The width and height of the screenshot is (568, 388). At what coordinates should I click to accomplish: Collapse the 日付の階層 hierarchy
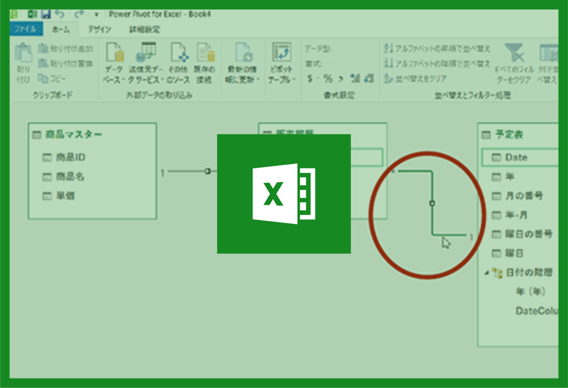[486, 273]
